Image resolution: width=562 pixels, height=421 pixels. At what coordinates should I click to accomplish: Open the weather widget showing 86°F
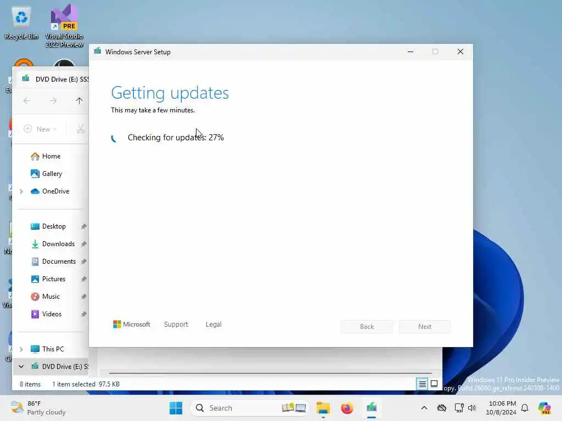[x=38, y=408]
